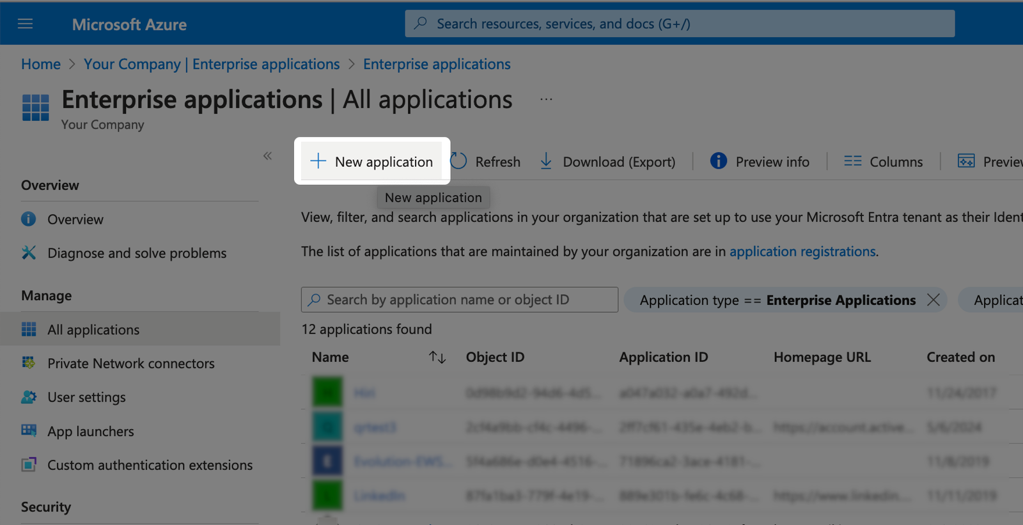Screen dimensions: 1023x525
Task: Focus the Search resources, services, and docs box
Action: (680, 24)
